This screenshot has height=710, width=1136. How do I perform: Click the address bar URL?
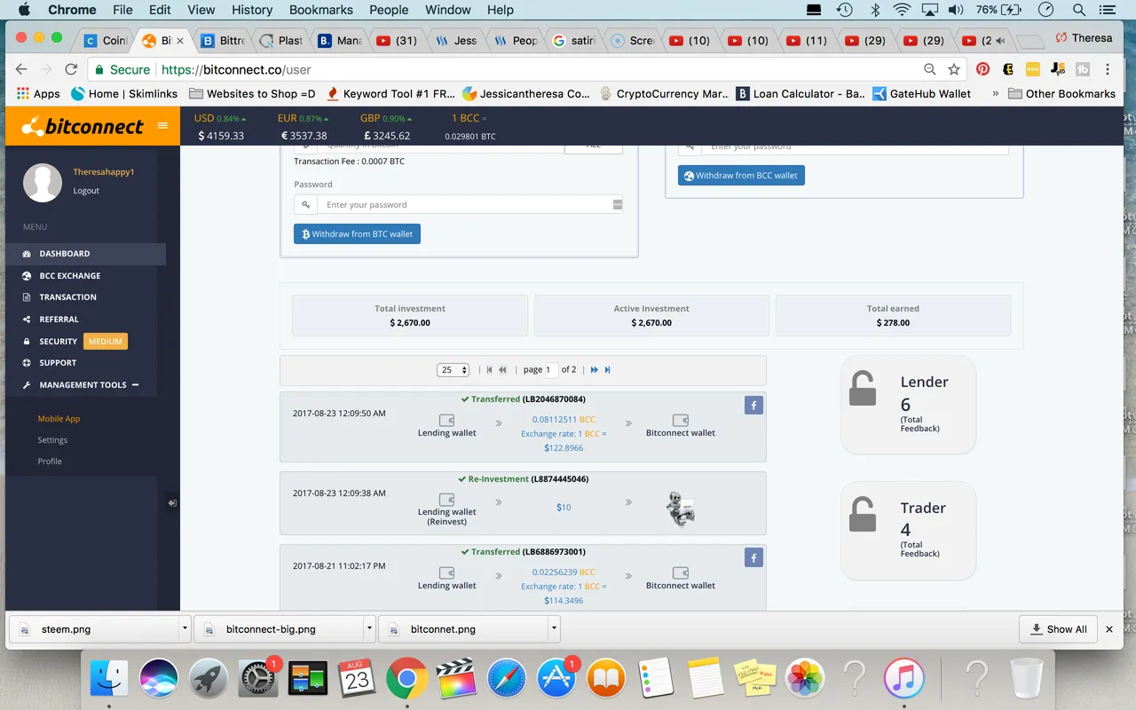tap(236, 69)
